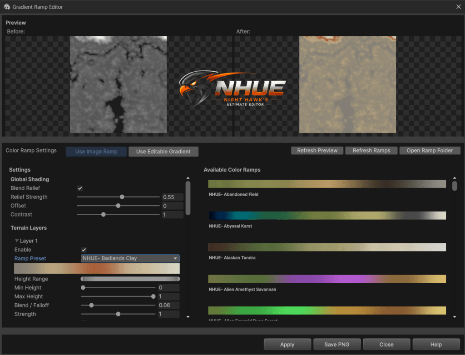The width and height of the screenshot is (465, 355).
Task: Click the Min Height value field
Action: coord(168,288)
